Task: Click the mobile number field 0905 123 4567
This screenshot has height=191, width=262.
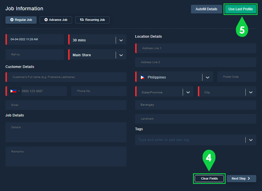Action: point(44,91)
